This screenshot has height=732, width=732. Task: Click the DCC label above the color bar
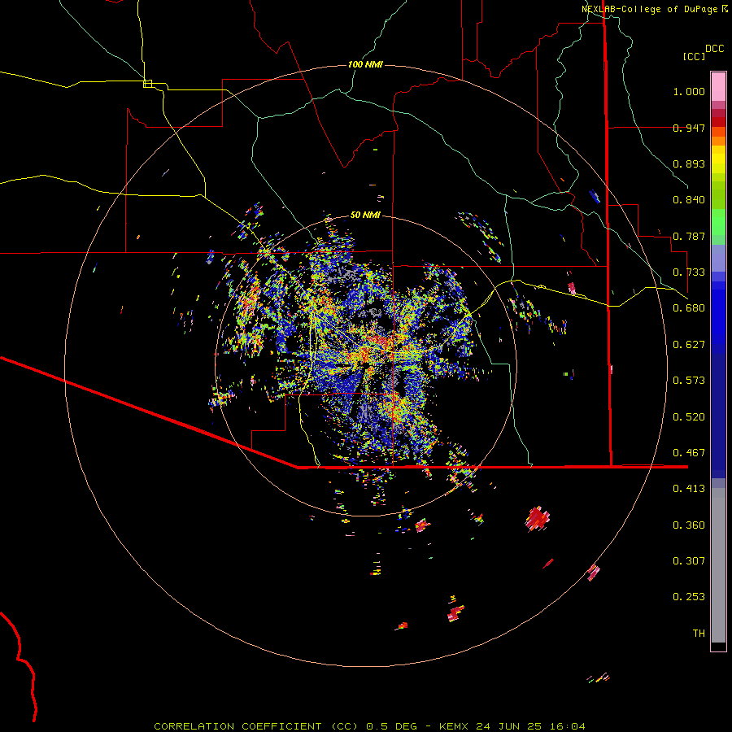715,49
